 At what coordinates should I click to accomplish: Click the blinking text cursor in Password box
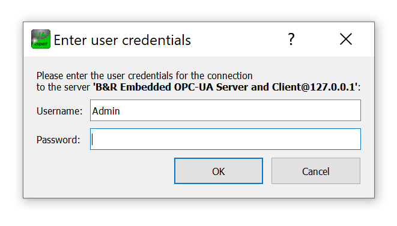pos(92,140)
